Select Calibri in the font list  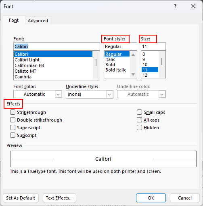(x=53, y=54)
